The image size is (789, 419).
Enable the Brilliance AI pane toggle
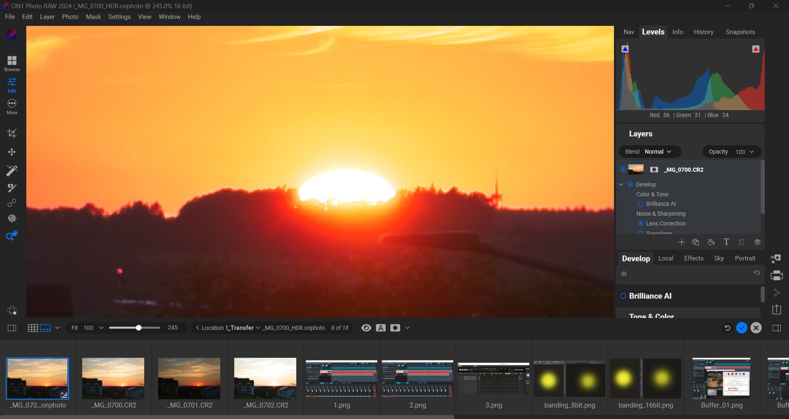(623, 296)
